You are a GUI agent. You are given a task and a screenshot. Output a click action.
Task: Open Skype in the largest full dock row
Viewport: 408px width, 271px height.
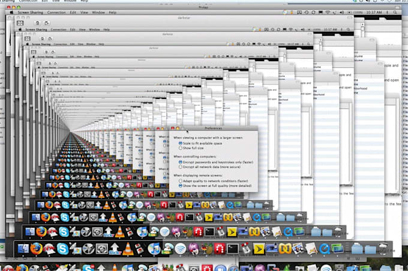[x=62, y=249]
